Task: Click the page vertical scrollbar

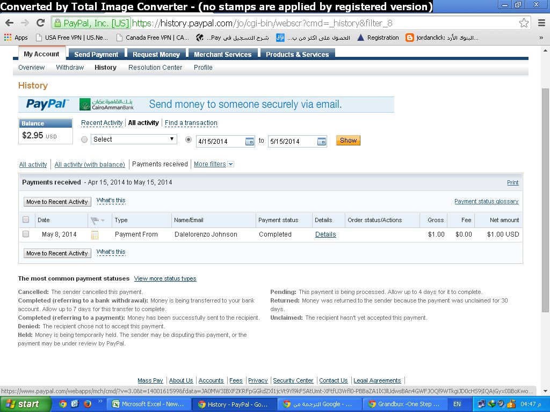Action: point(545,200)
